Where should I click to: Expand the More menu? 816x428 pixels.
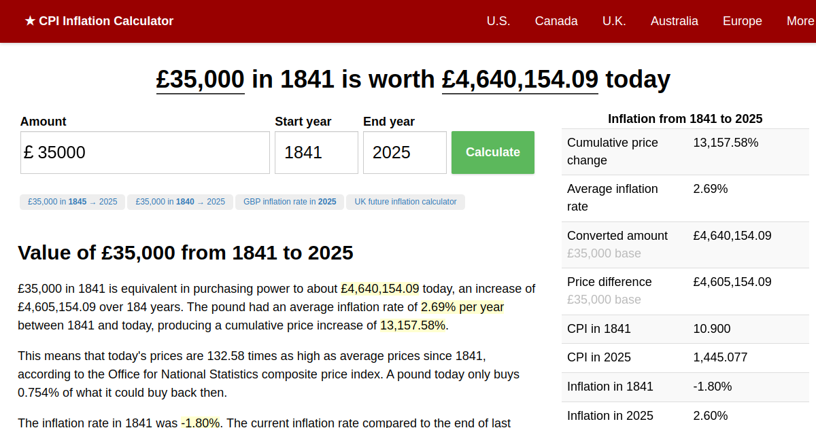800,21
